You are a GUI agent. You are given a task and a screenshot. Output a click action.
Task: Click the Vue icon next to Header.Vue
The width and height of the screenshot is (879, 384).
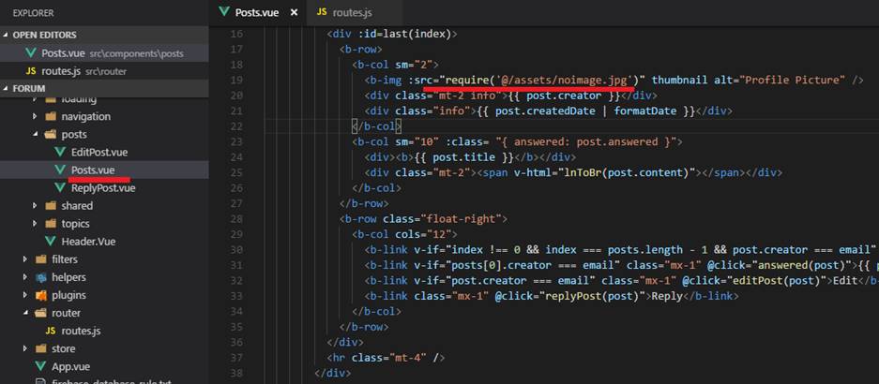point(51,242)
